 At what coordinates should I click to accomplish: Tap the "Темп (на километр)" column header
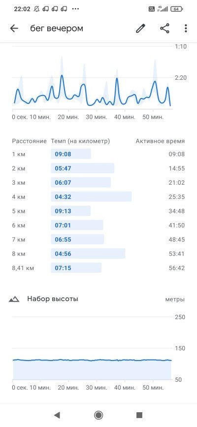tap(80, 141)
